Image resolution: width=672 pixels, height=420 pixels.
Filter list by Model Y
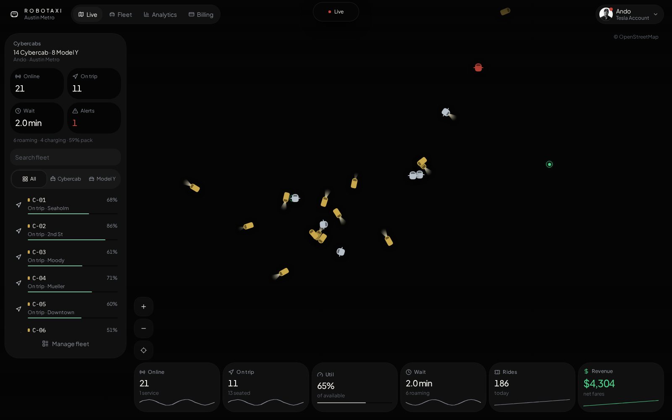[x=102, y=179]
